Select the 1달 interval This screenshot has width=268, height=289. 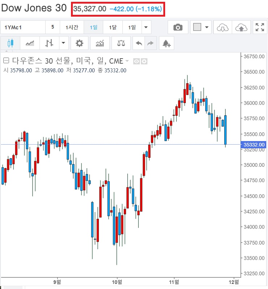(x=113, y=27)
